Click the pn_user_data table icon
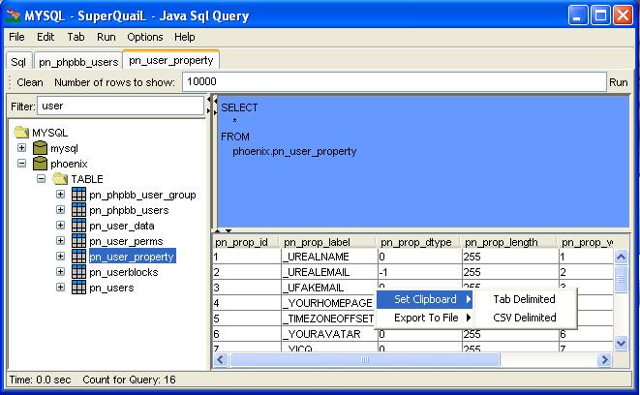The width and height of the screenshot is (640, 395). (x=78, y=226)
